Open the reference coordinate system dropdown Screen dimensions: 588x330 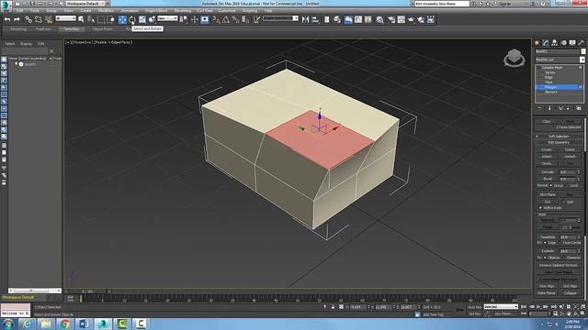point(167,18)
